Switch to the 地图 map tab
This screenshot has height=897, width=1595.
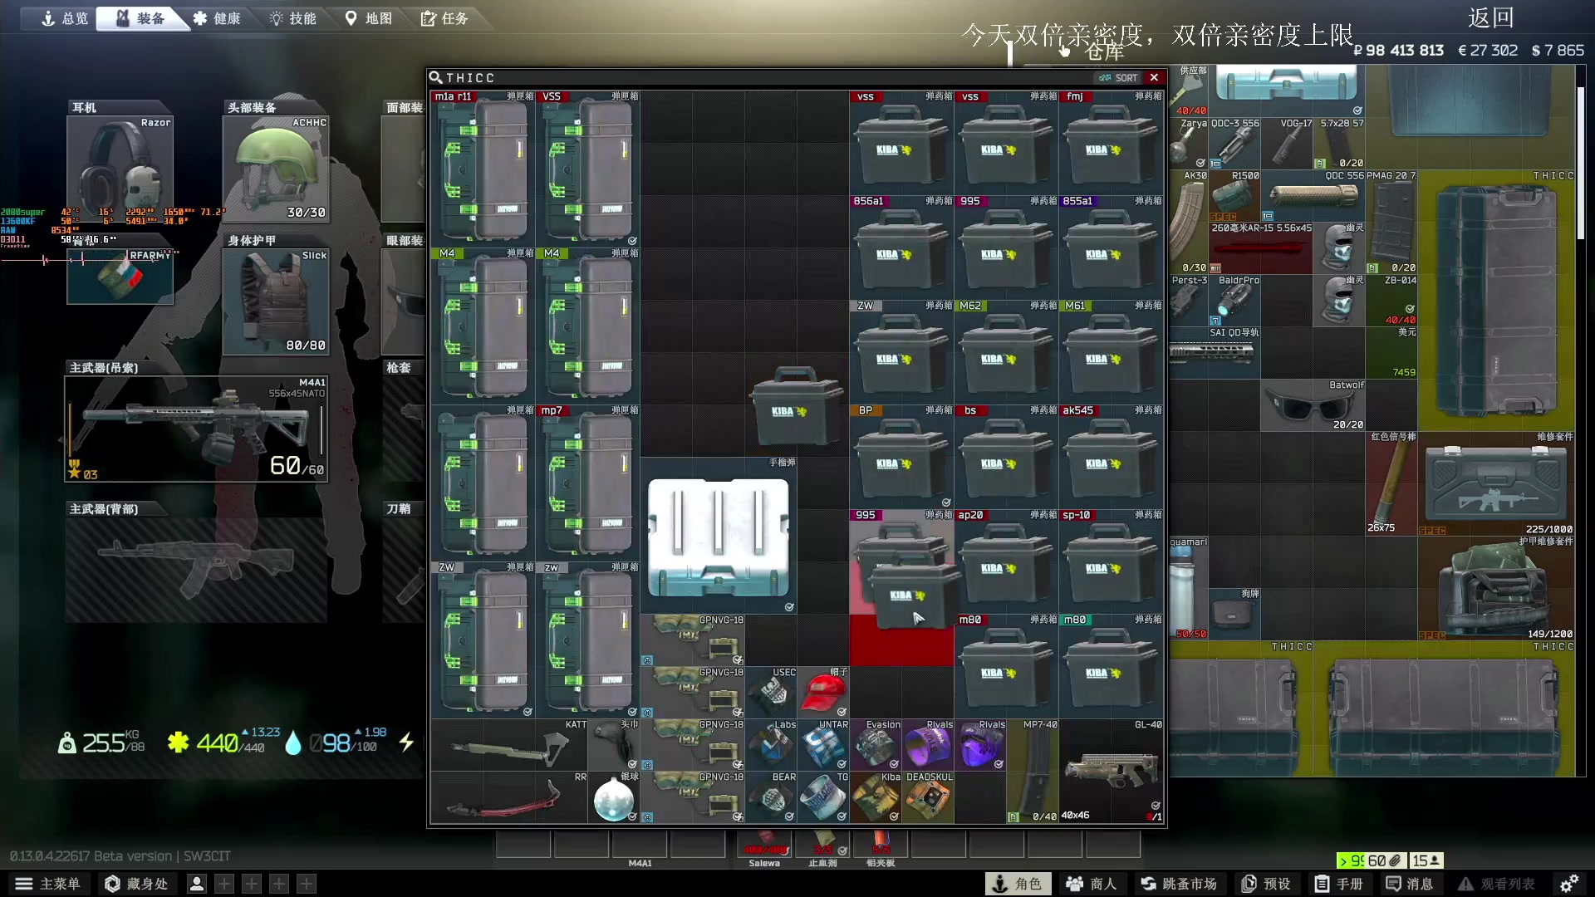[x=368, y=18]
